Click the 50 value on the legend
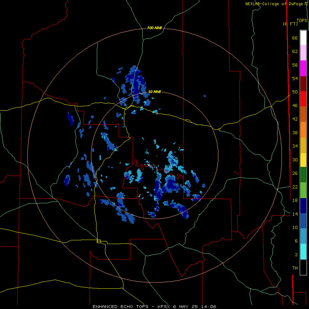The width and height of the screenshot is (309, 309). 295,92
